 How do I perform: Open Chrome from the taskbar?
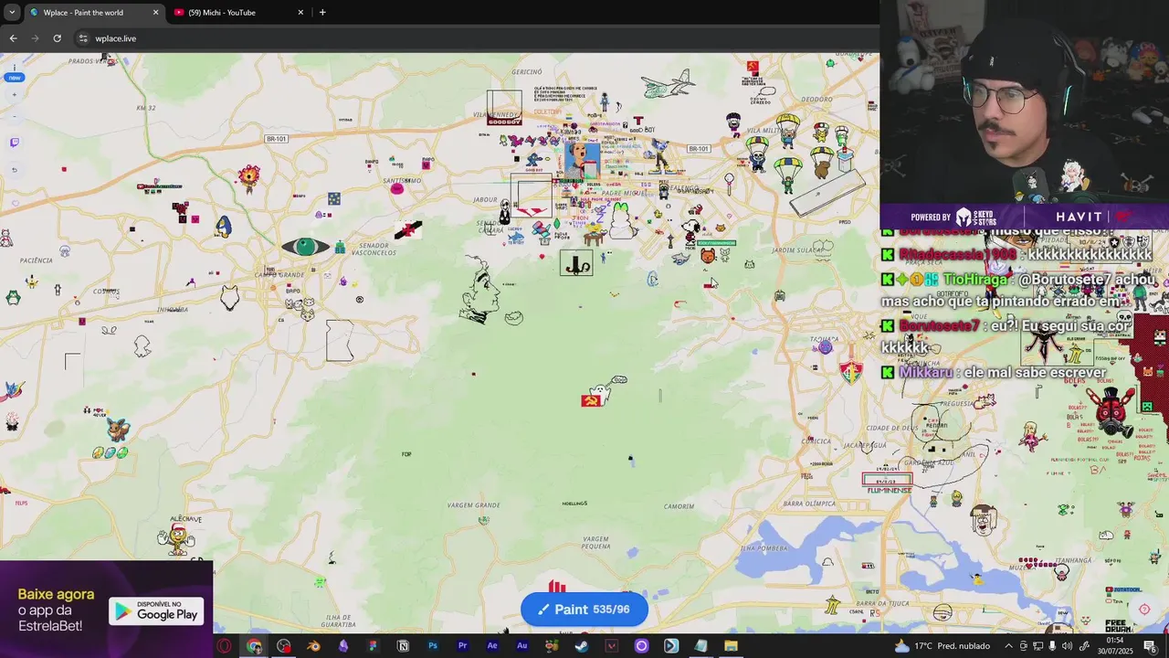point(254,646)
